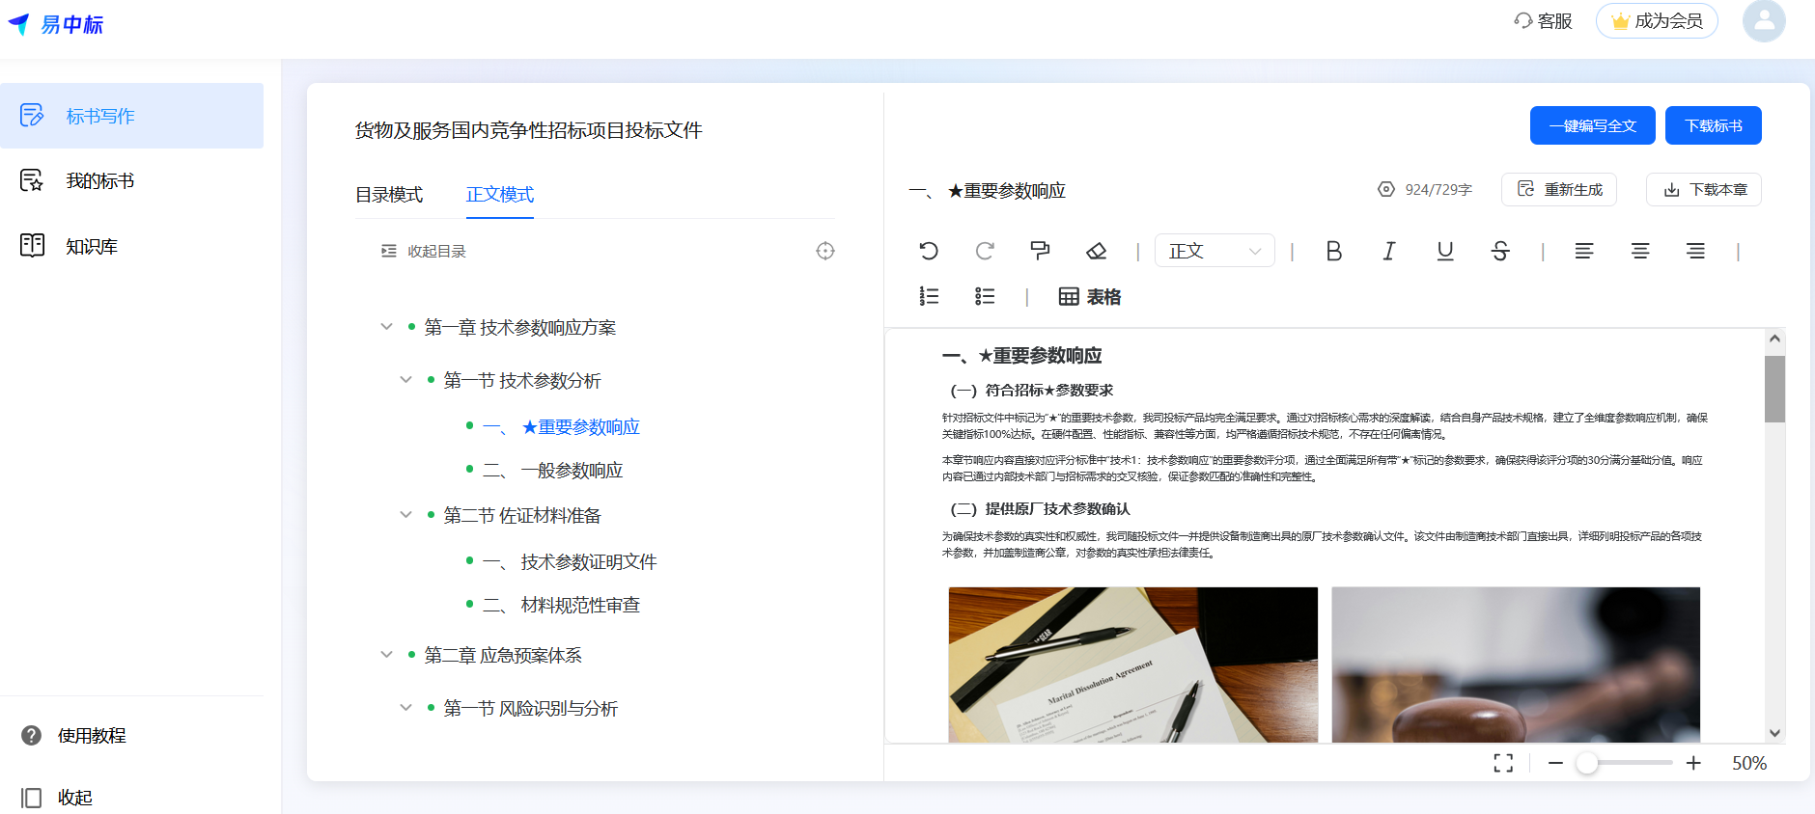Click the locate target icon in outline
The image size is (1815, 814).
pyautogui.click(x=825, y=251)
